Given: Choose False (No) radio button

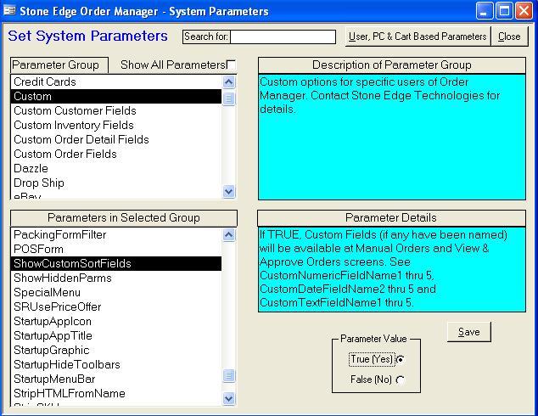Looking at the screenshot, I should pyautogui.click(x=401, y=379).
